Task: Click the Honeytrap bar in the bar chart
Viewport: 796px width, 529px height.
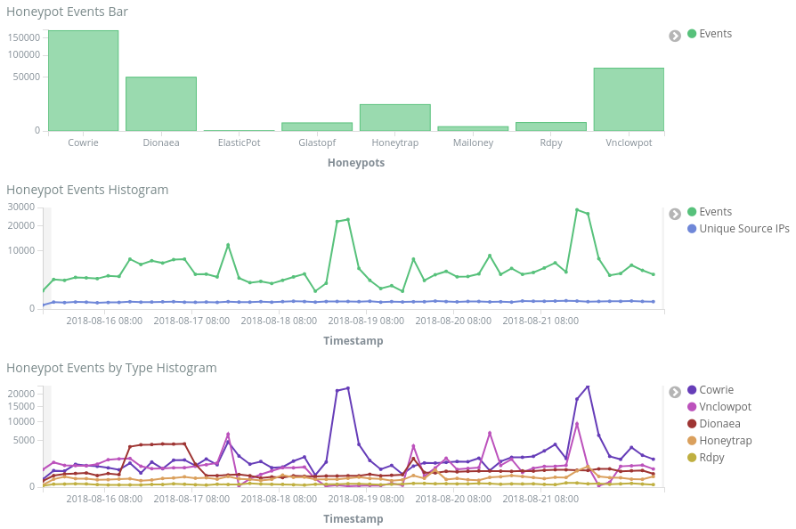Action: (394, 118)
